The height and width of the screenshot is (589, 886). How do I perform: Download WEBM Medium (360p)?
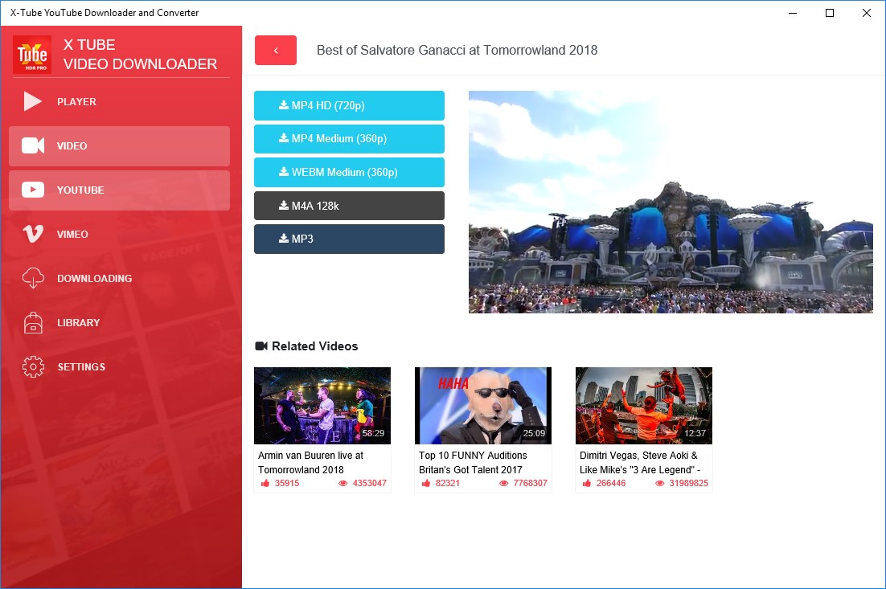tap(349, 172)
